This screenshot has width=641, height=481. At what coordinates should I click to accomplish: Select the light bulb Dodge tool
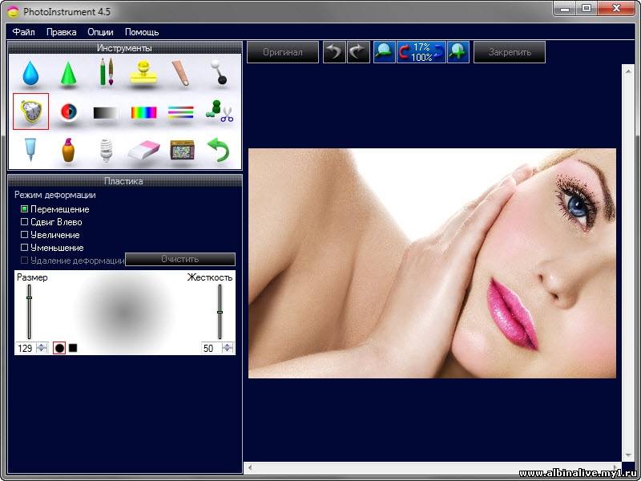(106, 150)
